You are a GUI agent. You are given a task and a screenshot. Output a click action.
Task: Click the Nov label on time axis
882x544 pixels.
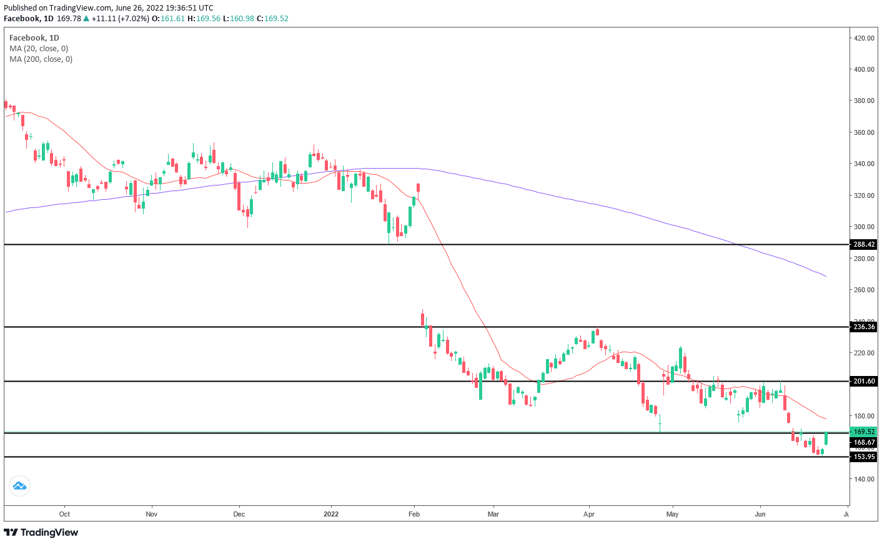coord(151,514)
